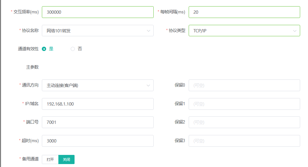Set 备用通道 to 关闭
The height and width of the screenshot is (167, 308).
(66, 159)
